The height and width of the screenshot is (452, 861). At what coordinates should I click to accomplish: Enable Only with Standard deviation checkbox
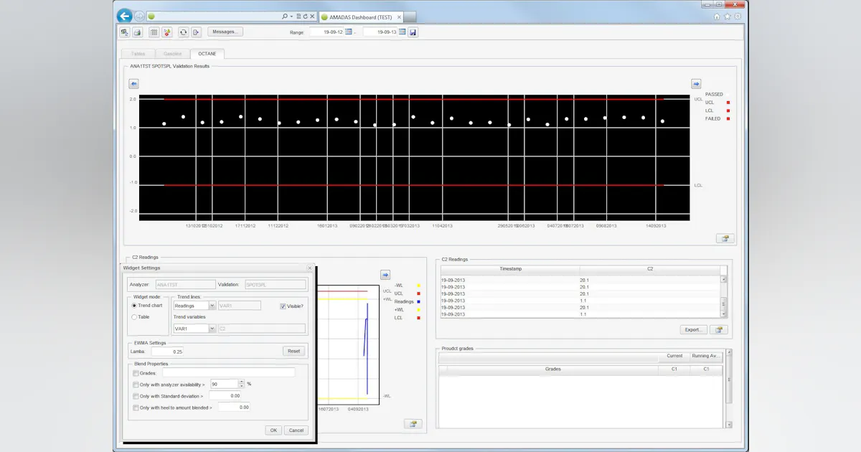tap(136, 395)
